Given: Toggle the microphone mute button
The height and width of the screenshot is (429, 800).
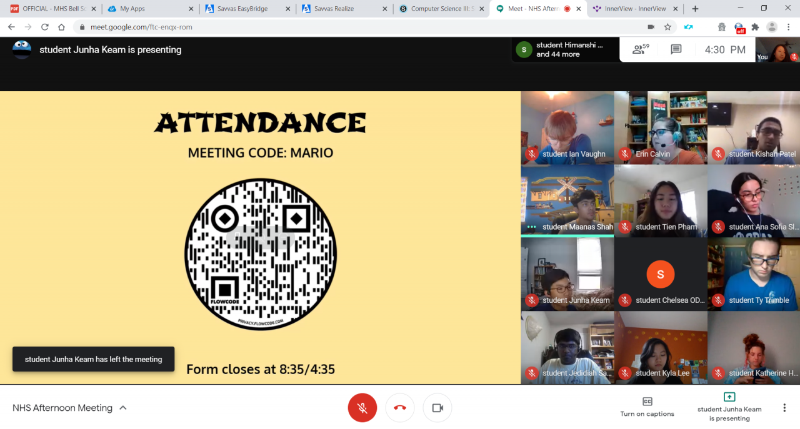Looking at the screenshot, I should click(x=362, y=408).
